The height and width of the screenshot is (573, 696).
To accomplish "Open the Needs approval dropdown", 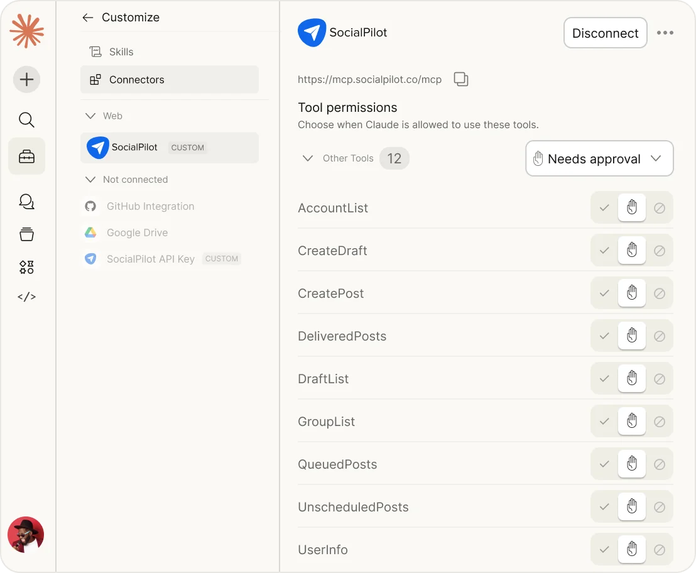I will (x=599, y=158).
